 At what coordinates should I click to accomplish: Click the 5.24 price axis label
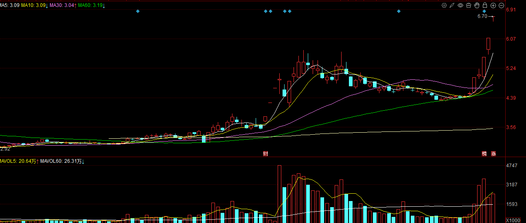511,68
